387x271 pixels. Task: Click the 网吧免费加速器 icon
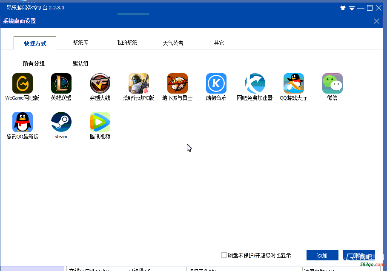click(255, 83)
